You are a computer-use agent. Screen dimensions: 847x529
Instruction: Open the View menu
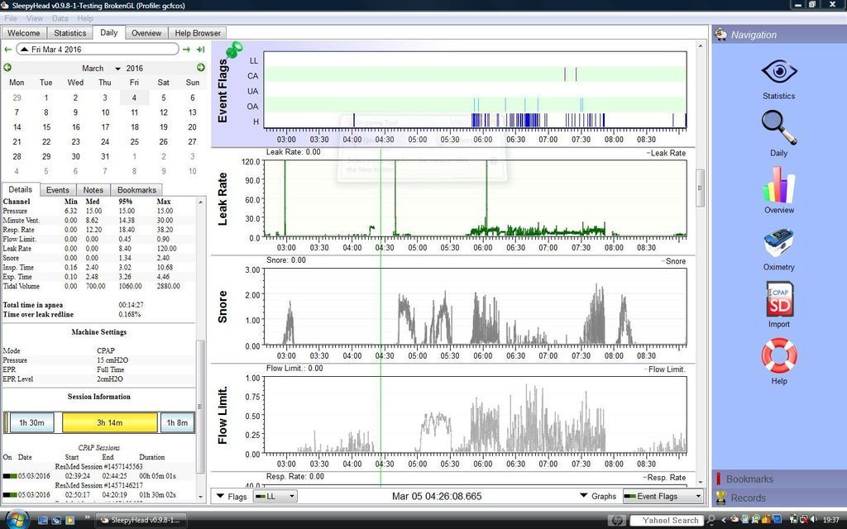(x=35, y=18)
